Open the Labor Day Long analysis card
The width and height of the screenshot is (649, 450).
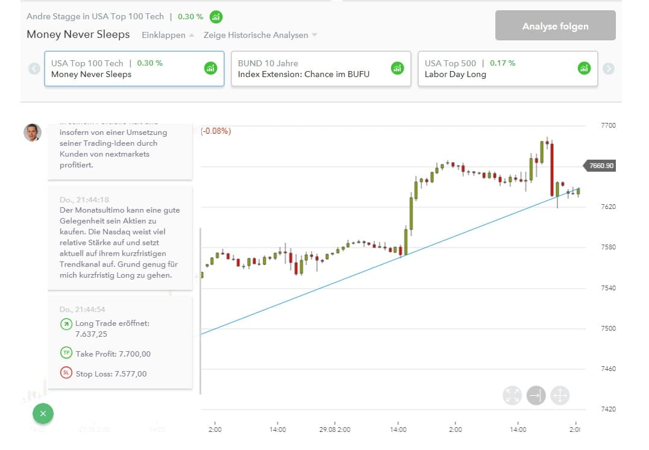[507, 69]
